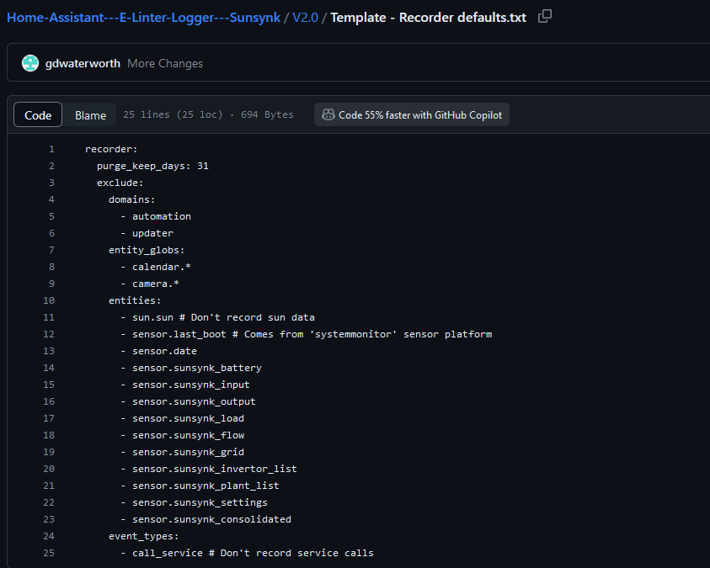Click the 'sensor.sunsynk_input' entry
Image resolution: width=710 pixels, height=568 pixels.
(x=185, y=385)
